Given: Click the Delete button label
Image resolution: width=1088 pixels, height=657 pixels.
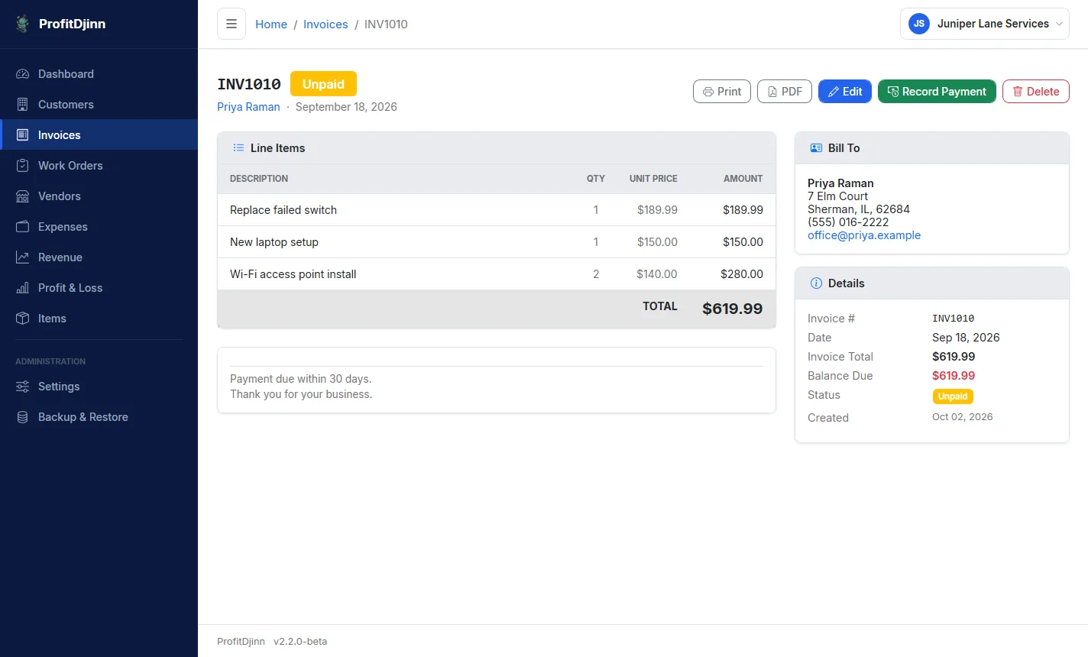Looking at the screenshot, I should (x=1043, y=92).
